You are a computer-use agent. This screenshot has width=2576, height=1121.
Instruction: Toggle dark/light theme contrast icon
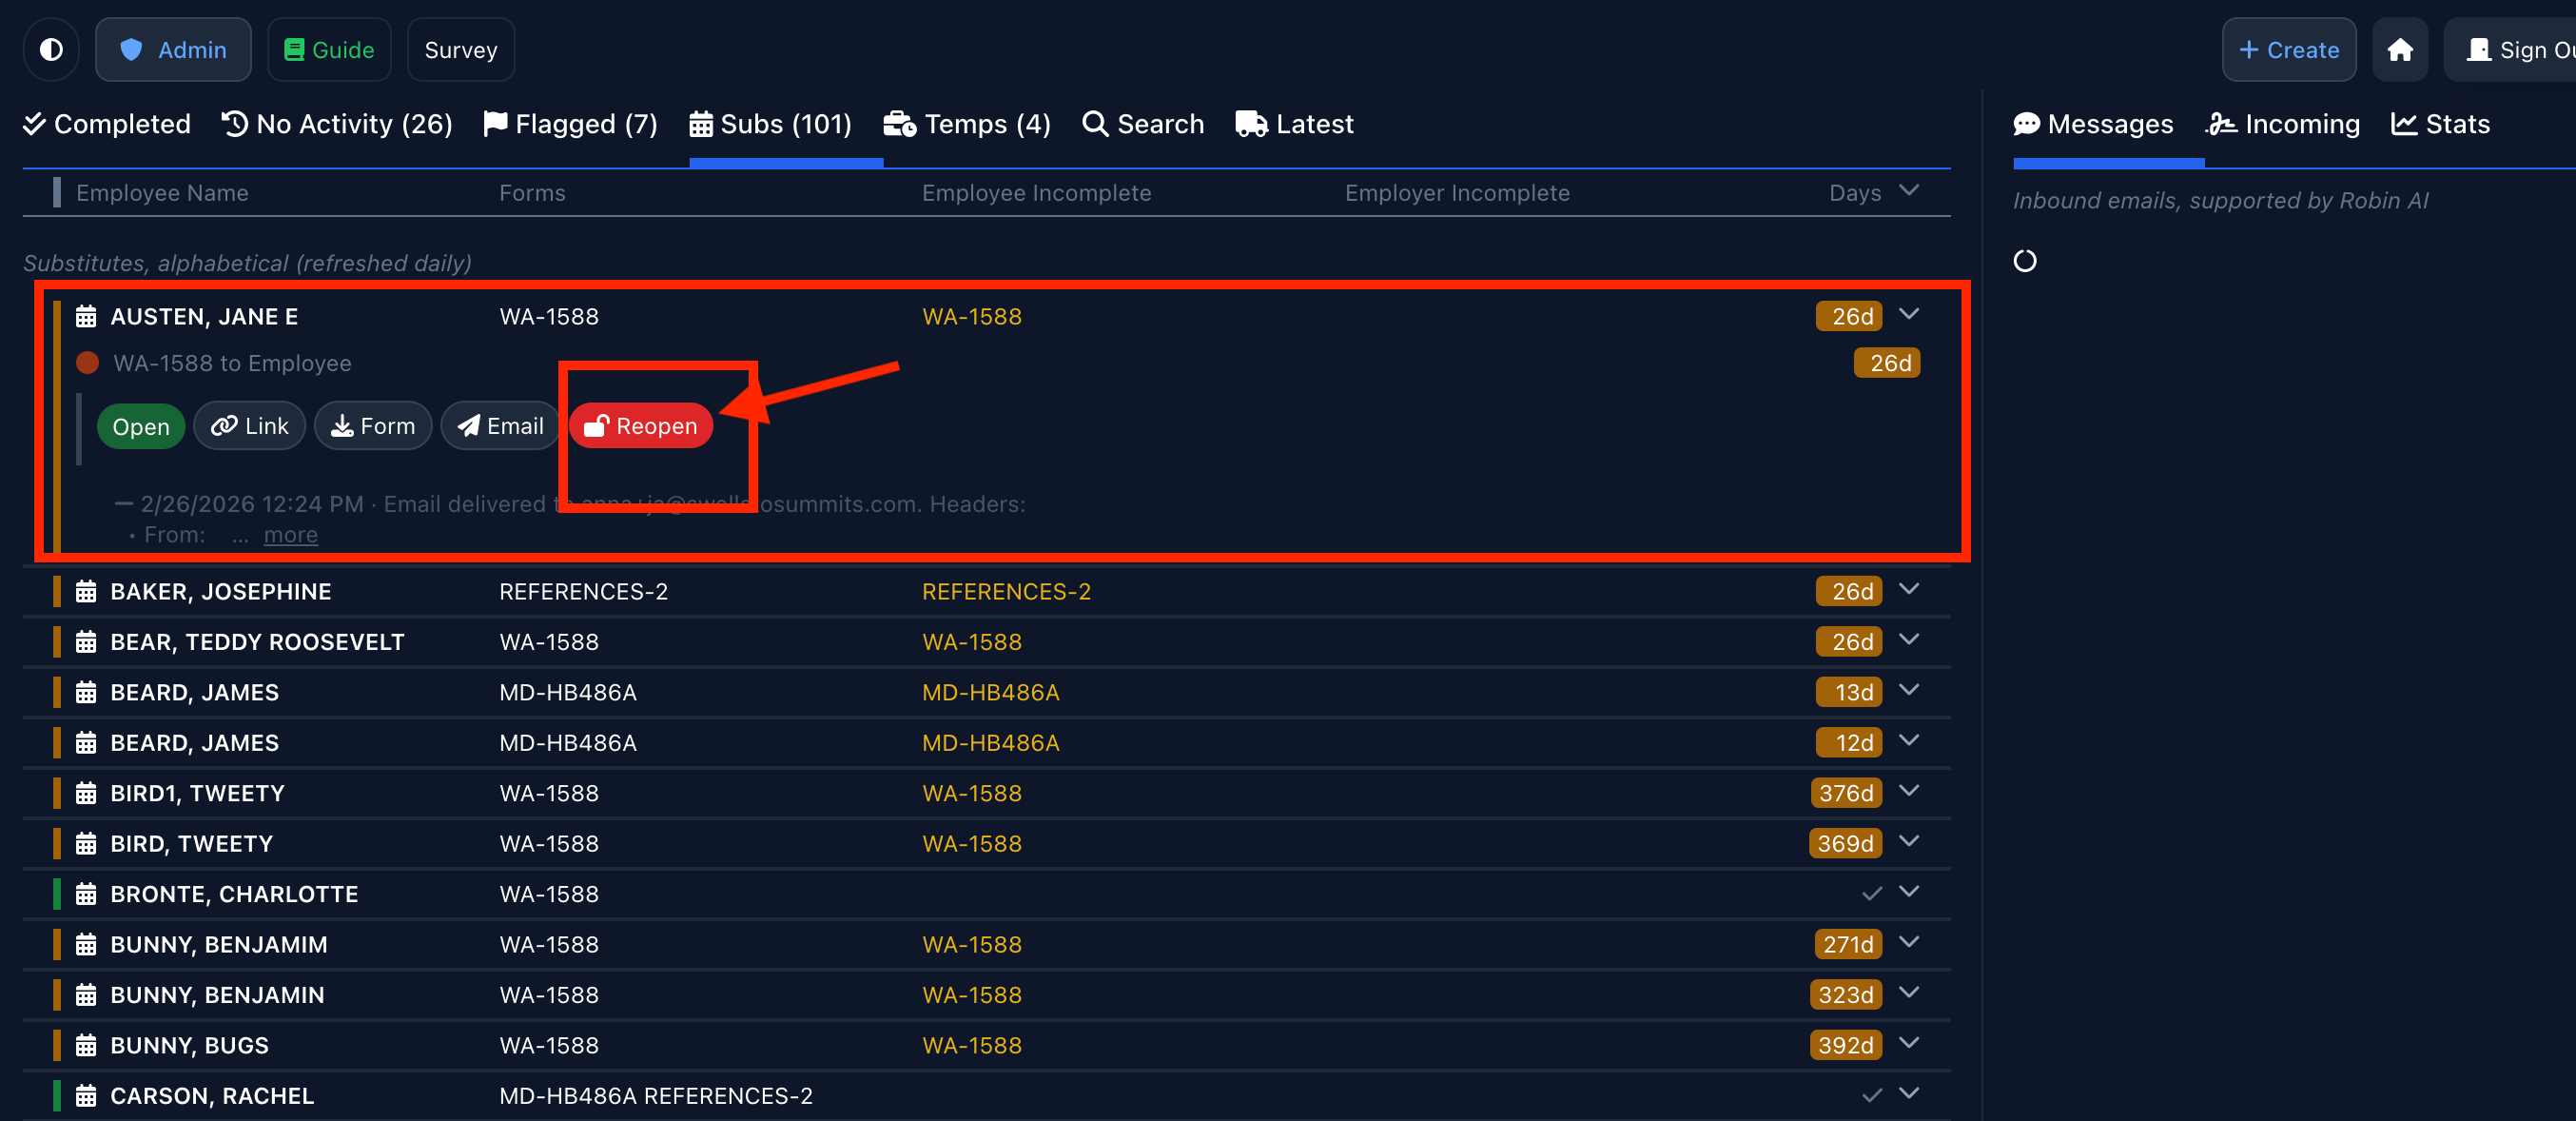[x=51, y=49]
